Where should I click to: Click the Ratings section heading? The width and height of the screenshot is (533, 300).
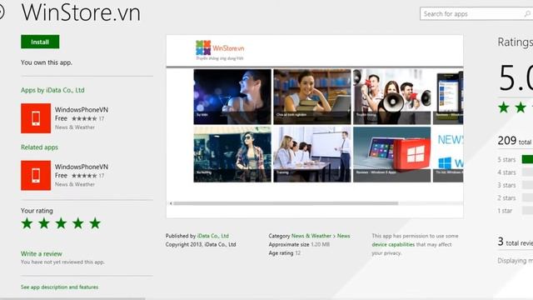[515, 42]
